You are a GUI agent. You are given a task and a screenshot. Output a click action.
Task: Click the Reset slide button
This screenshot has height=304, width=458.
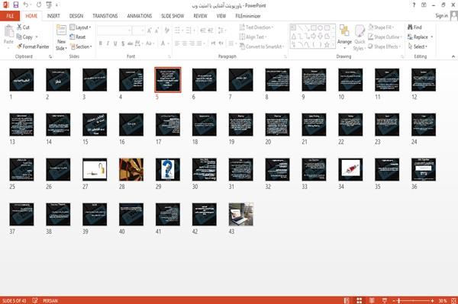[x=78, y=37]
